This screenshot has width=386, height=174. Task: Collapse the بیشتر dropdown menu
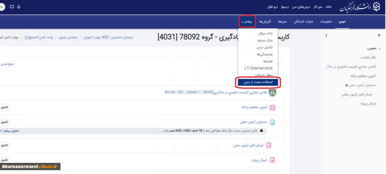[x=247, y=21]
